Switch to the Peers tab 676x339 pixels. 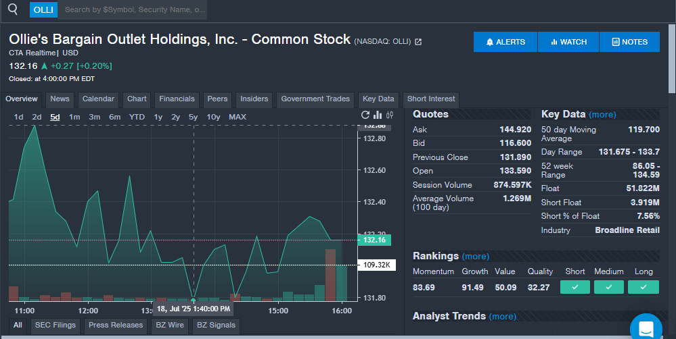pyautogui.click(x=217, y=99)
